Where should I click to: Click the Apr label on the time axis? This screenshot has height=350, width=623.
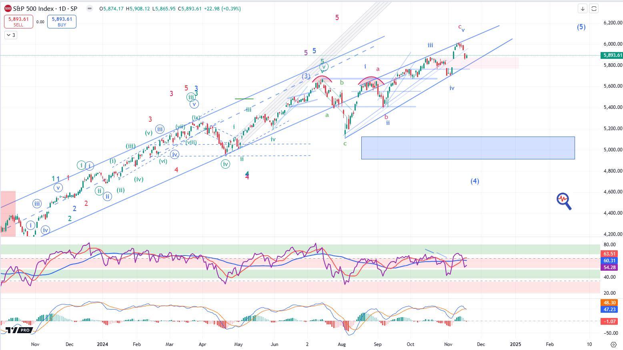pos(202,344)
